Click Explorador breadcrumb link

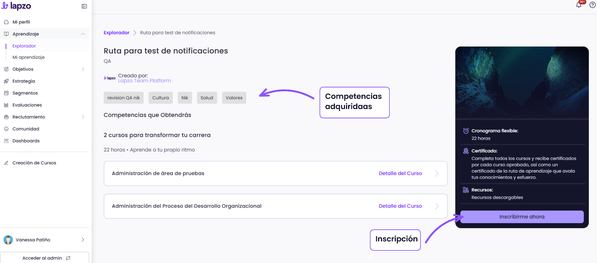(x=117, y=33)
